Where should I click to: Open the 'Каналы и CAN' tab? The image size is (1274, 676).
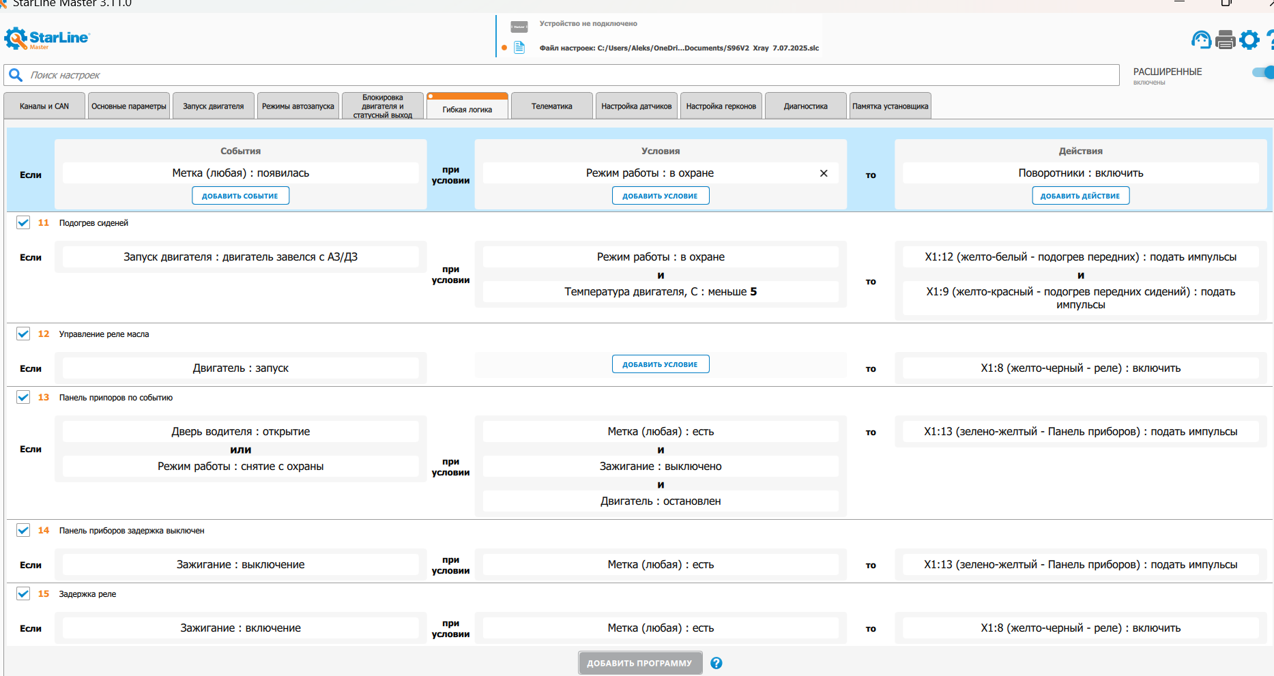coord(44,106)
